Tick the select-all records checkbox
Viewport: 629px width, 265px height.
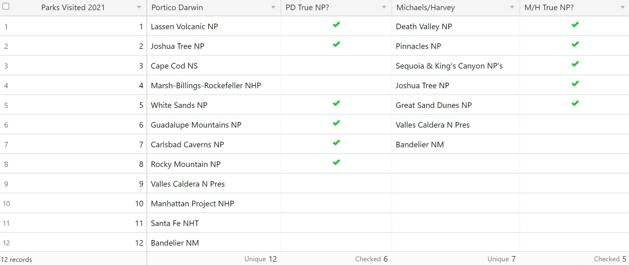6,6
